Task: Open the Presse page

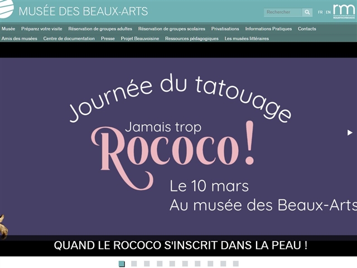Action: pyautogui.click(x=108, y=39)
